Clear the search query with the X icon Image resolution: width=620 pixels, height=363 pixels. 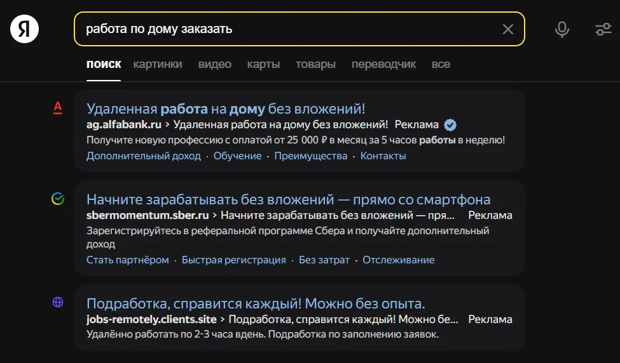tap(508, 29)
